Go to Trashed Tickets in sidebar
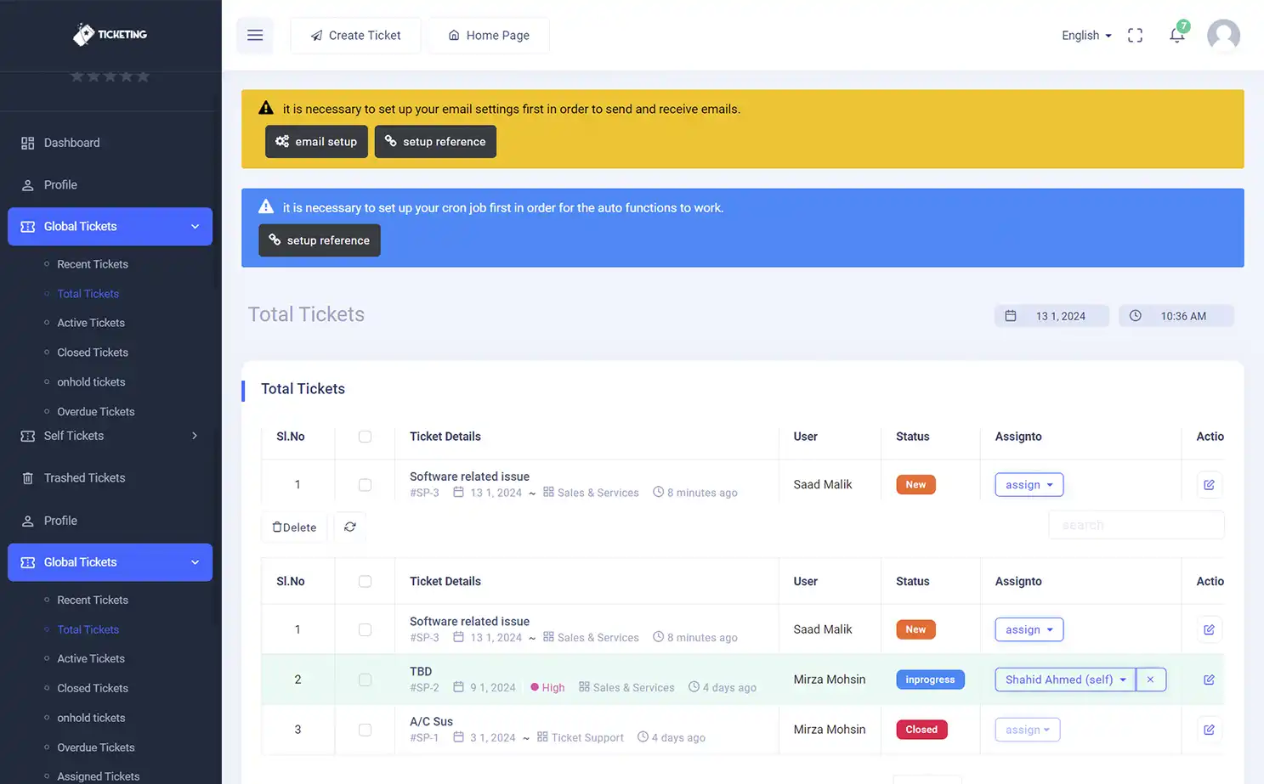Viewport: 1264px width, 784px height. (84, 478)
